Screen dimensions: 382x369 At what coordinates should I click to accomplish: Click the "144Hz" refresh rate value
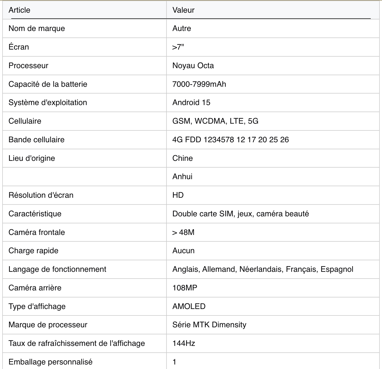[184, 343]
